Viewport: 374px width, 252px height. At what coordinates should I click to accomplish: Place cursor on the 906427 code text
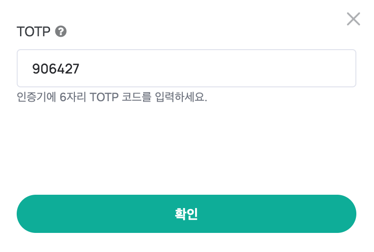pyautogui.click(x=55, y=69)
